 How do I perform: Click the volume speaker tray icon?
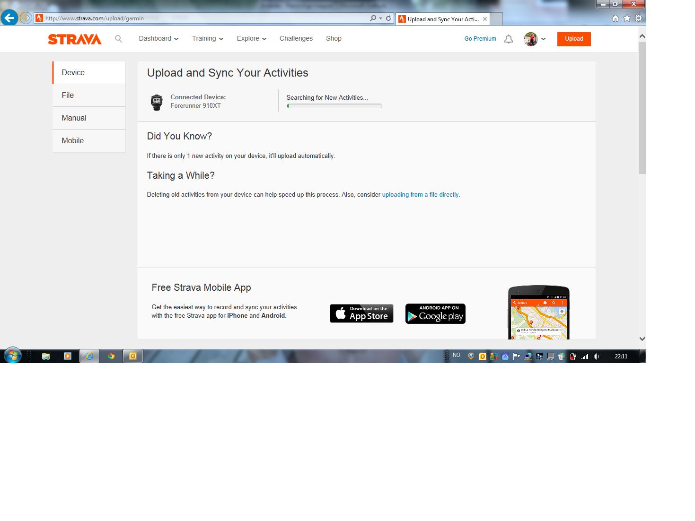click(x=596, y=356)
